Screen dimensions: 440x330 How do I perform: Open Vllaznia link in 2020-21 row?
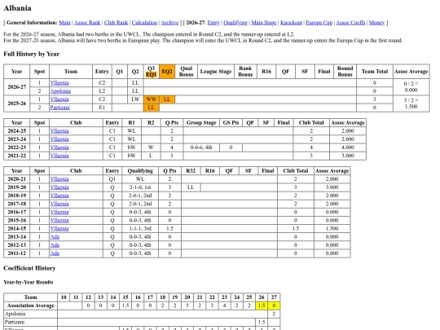tap(59, 179)
